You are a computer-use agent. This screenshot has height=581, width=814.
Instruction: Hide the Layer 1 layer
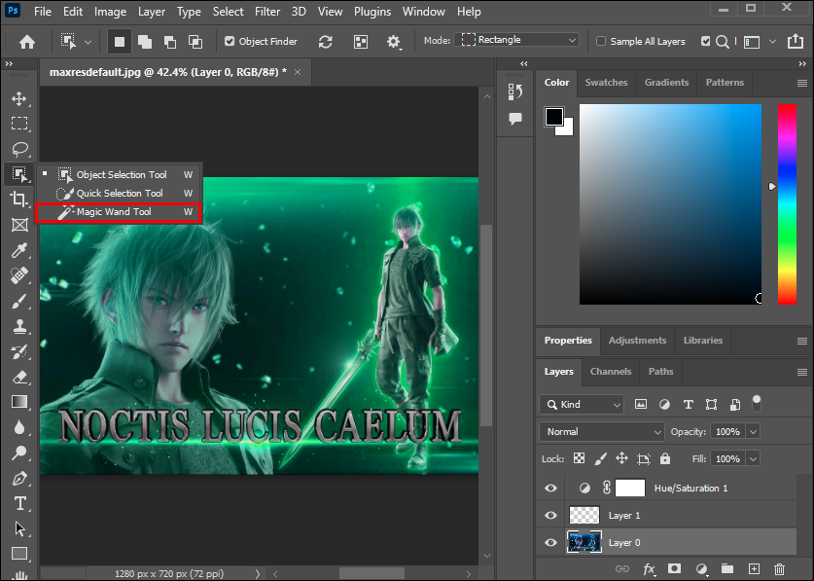point(551,515)
